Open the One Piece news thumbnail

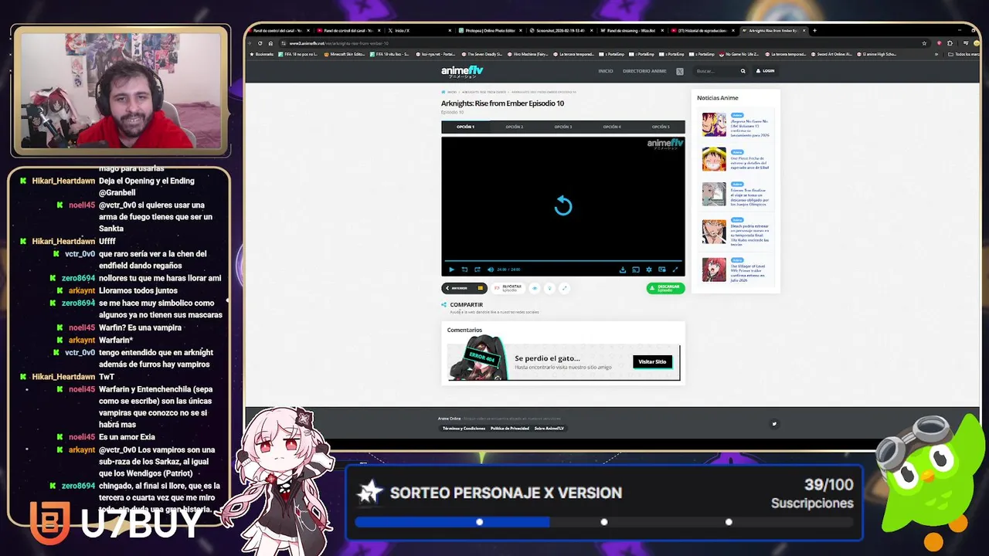coord(714,159)
